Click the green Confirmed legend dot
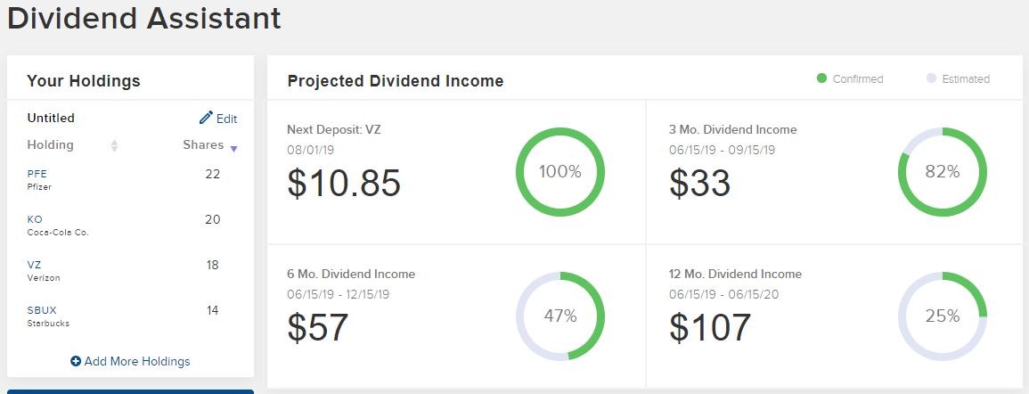Screen dimensions: 1029x394 click(x=822, y=78)
